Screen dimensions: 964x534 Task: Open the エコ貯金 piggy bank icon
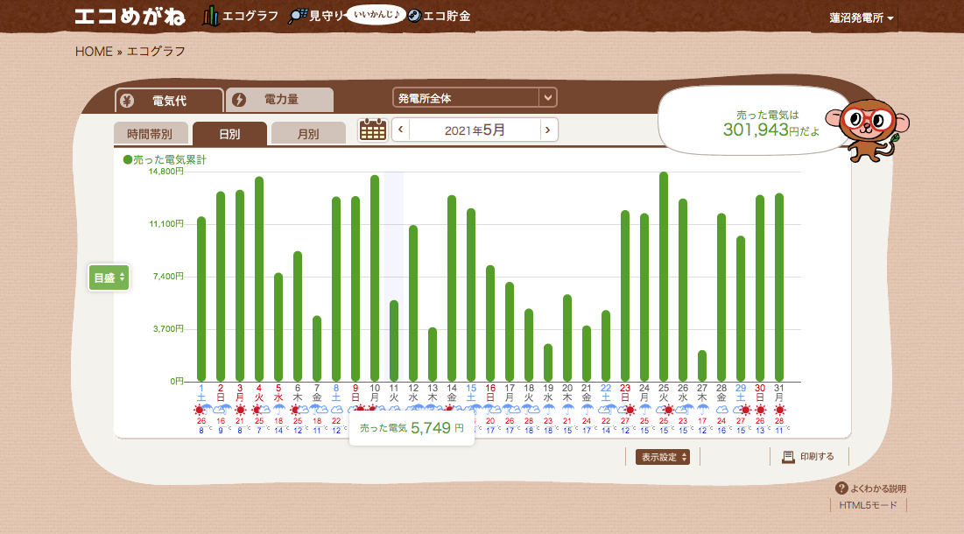point(414,17)
